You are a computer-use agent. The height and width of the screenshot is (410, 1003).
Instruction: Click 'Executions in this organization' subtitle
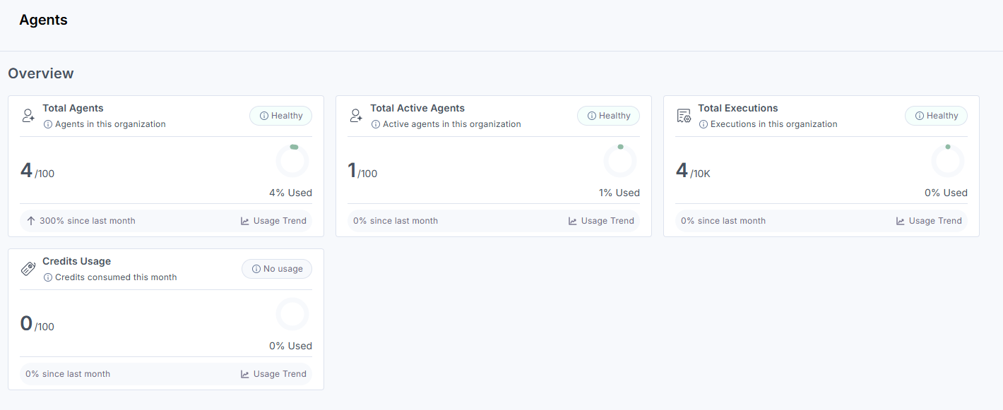click(x=774, y=124)
